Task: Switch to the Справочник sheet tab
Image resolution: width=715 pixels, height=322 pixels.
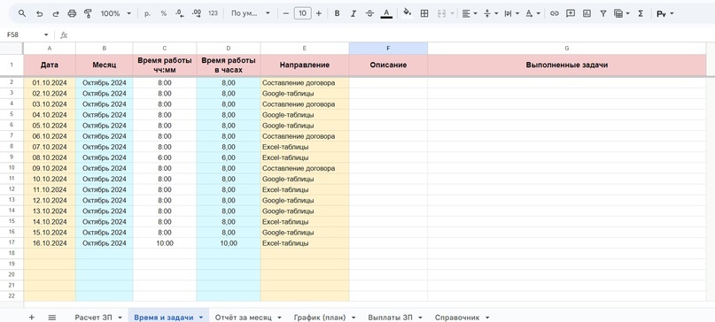Action: pyautogui.click(x=457, y=317)
